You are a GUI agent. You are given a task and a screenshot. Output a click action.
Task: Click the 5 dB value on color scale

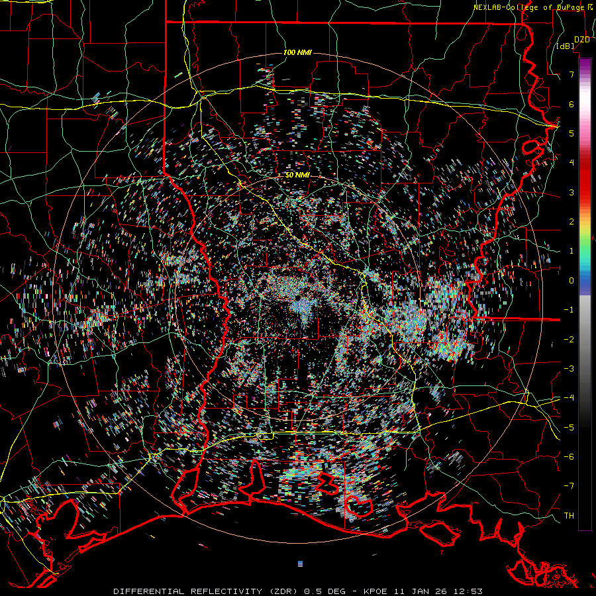coord(571,133)
